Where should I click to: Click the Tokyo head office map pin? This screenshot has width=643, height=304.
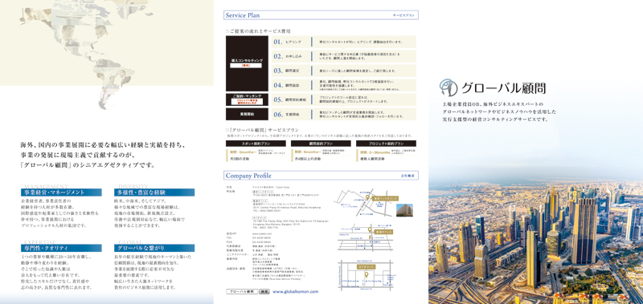[x=367, y=197]
